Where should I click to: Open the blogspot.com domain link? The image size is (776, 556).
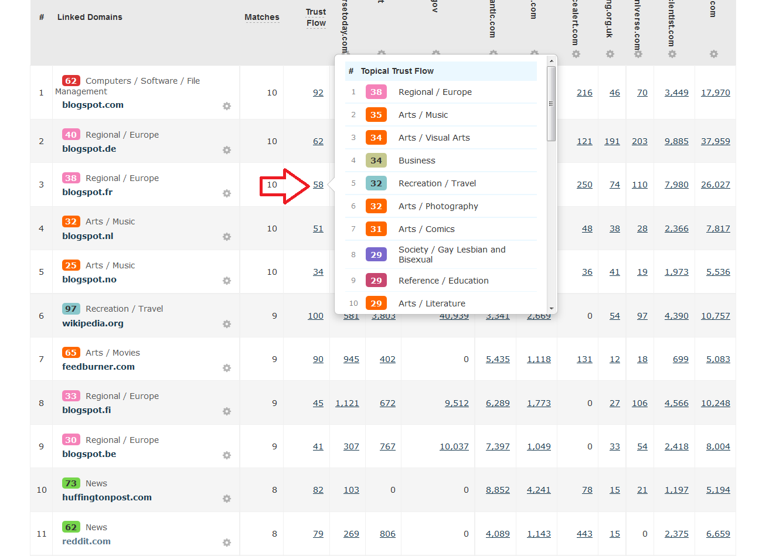pos(93,105)
